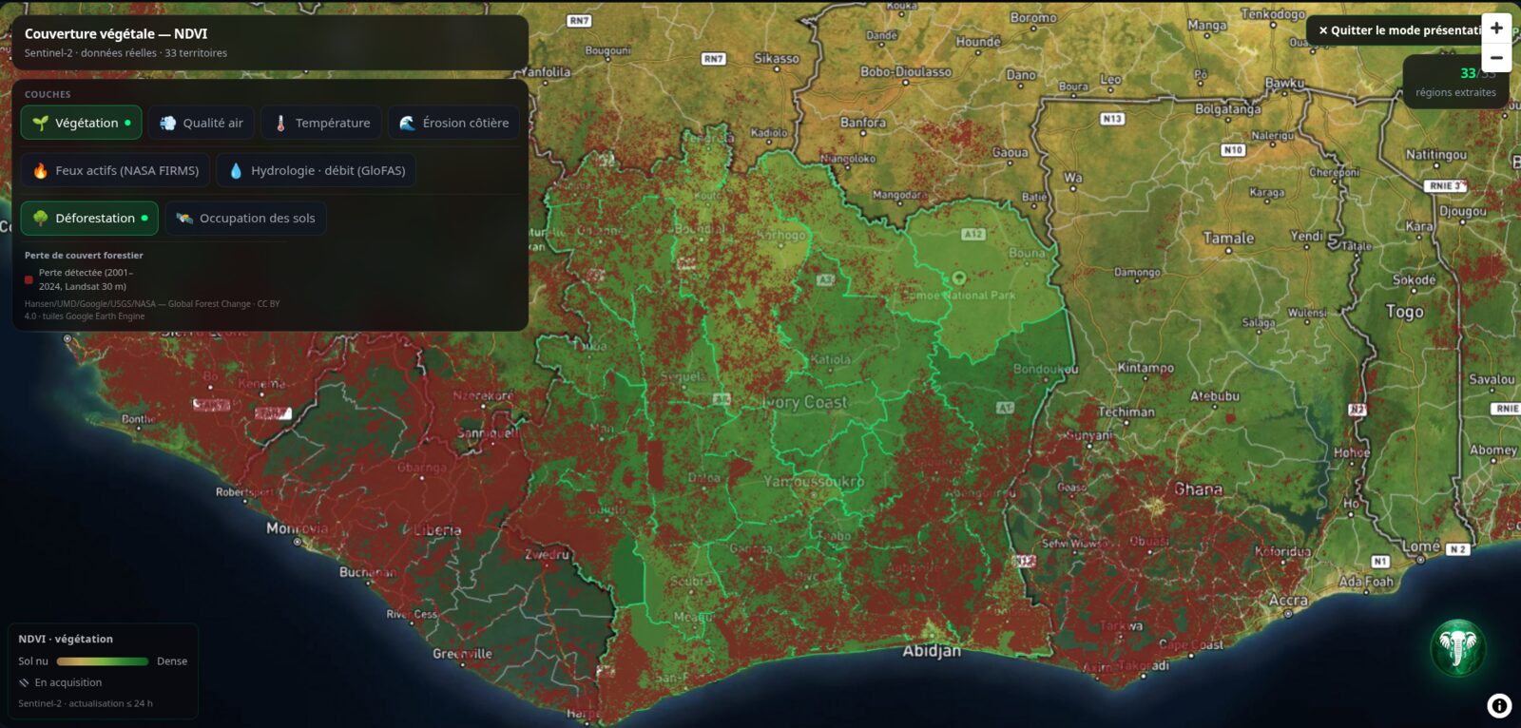Click the Perte de couvert forestier heading
Image resolution: width=1521 pixels, height=728 pixels.
pyautogui.click(x=84, y=255)
